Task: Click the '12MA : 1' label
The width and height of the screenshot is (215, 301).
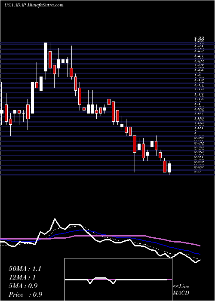Action: [22, 277]
